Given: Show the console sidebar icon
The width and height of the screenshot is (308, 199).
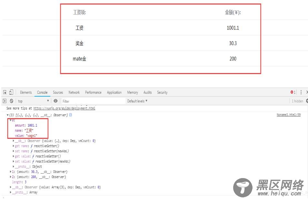Looking at the screenshot, I should (x=5, y=101).
